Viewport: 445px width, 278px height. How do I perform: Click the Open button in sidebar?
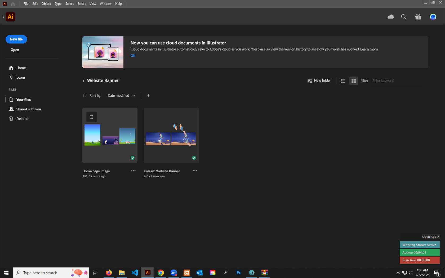point(15,50)
